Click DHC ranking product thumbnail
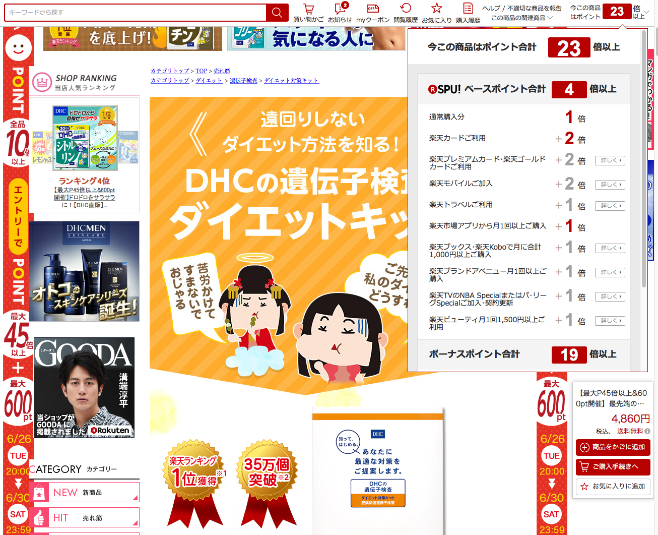Viewport: 658px width, 535px height. pos(85,138)
